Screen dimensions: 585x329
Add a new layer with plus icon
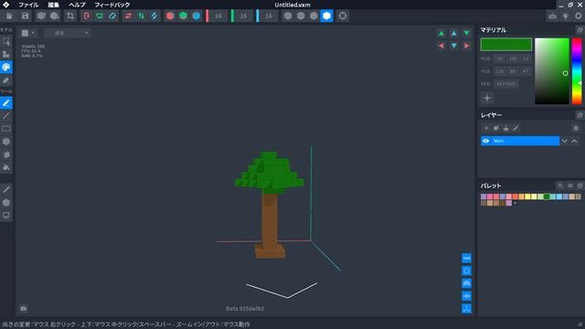pos(486,128)
